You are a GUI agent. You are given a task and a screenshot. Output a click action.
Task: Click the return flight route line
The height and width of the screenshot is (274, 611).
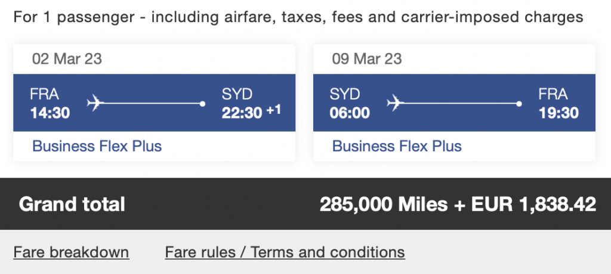point(459,104)
